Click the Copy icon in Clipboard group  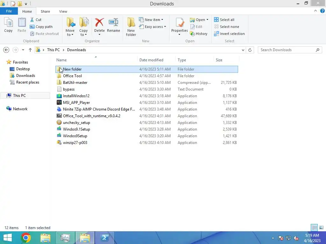tap(8, 25)
